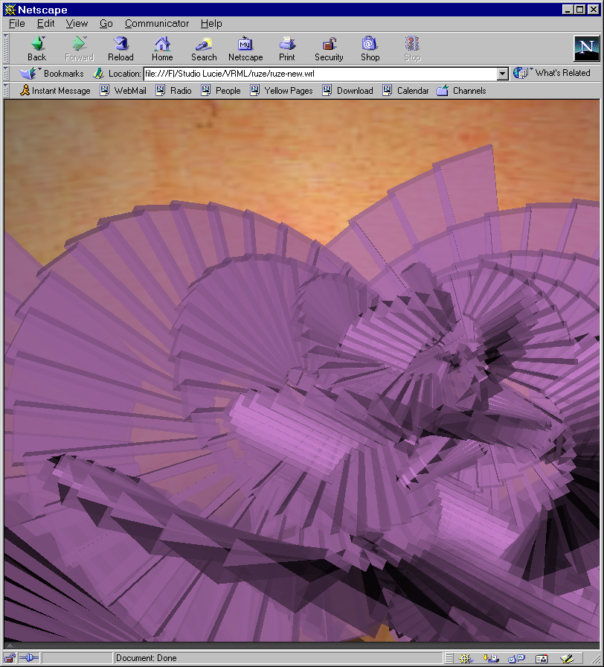
Task: Click the Netscape N logo throbber
Action: pyautogui.click(x=587, y=48)
